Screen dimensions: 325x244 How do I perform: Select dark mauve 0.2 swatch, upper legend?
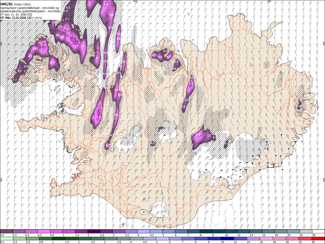(6, 232)
